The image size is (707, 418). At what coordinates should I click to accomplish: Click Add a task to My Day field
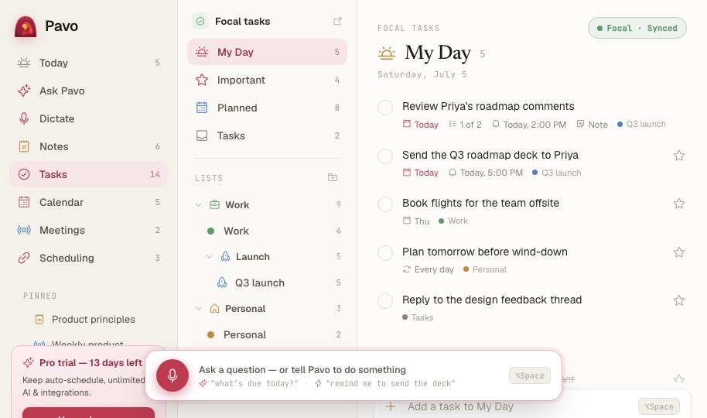coord(532,406)
